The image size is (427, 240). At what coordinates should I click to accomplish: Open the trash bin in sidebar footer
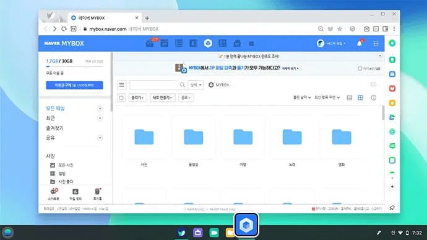pos(97,194)
